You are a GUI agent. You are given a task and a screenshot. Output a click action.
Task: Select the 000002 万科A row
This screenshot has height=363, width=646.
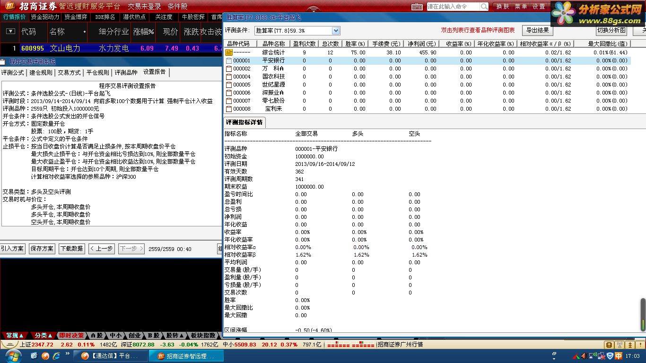[428, 69]
